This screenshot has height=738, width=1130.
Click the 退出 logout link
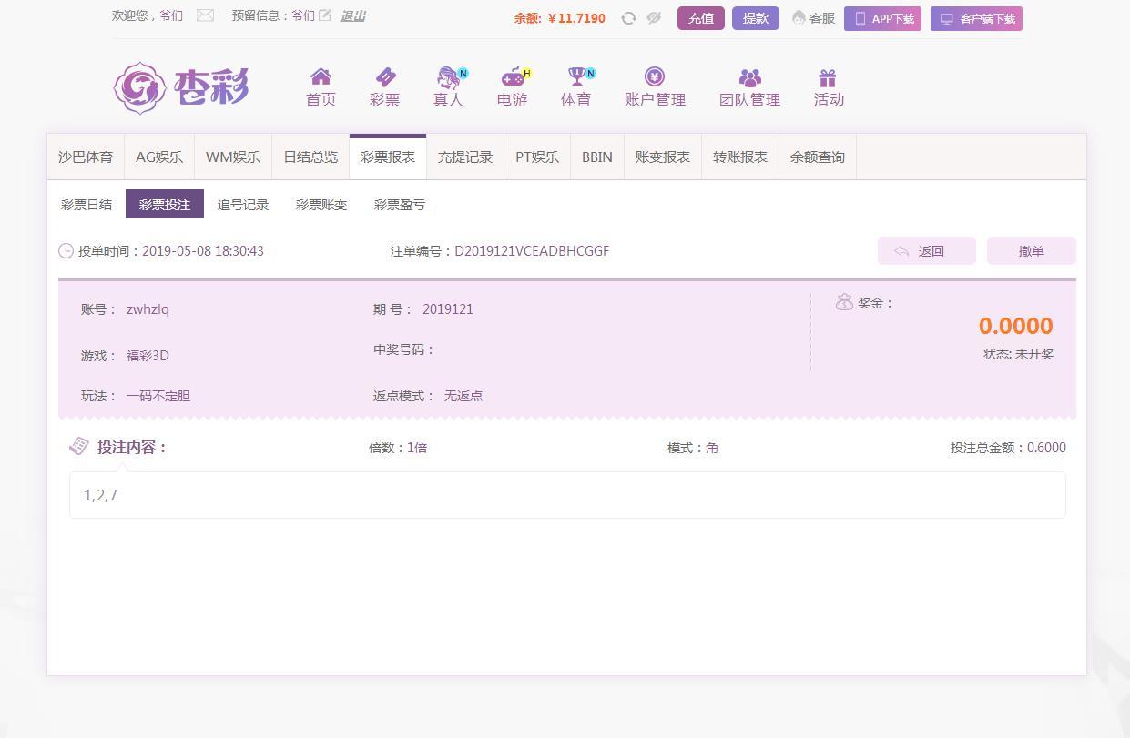click(352, 16)
